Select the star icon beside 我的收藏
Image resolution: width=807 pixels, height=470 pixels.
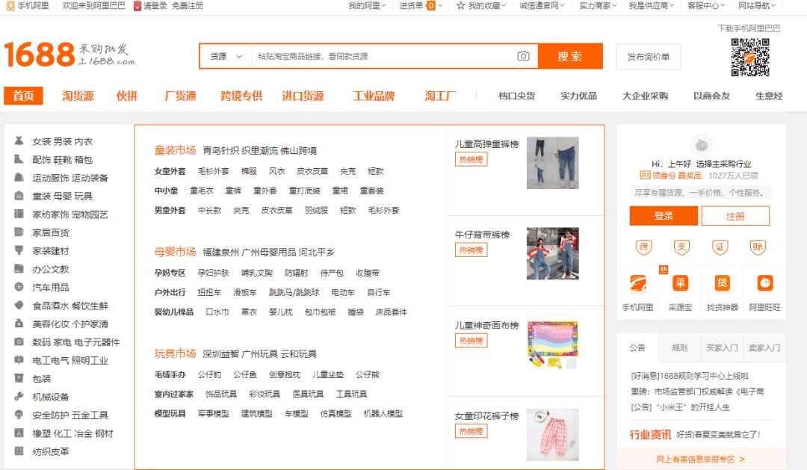point(461,7)
